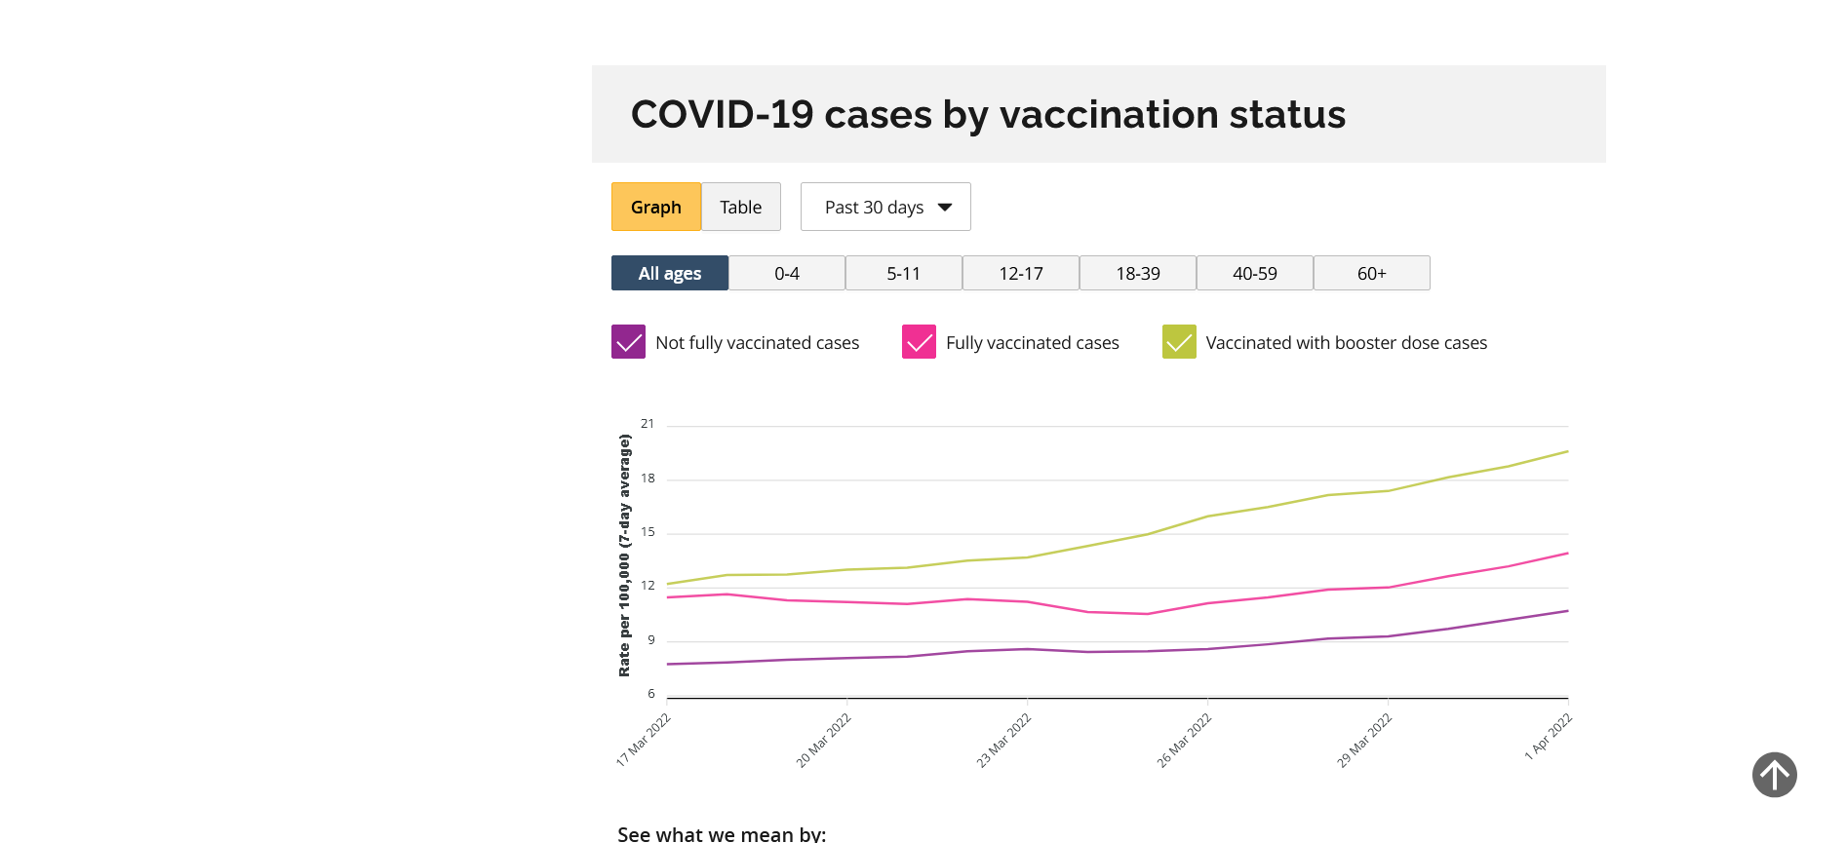Viewport: 1846px width, 843px height.
Task: Filter by 0-4 age group
Action: (786, 273)
